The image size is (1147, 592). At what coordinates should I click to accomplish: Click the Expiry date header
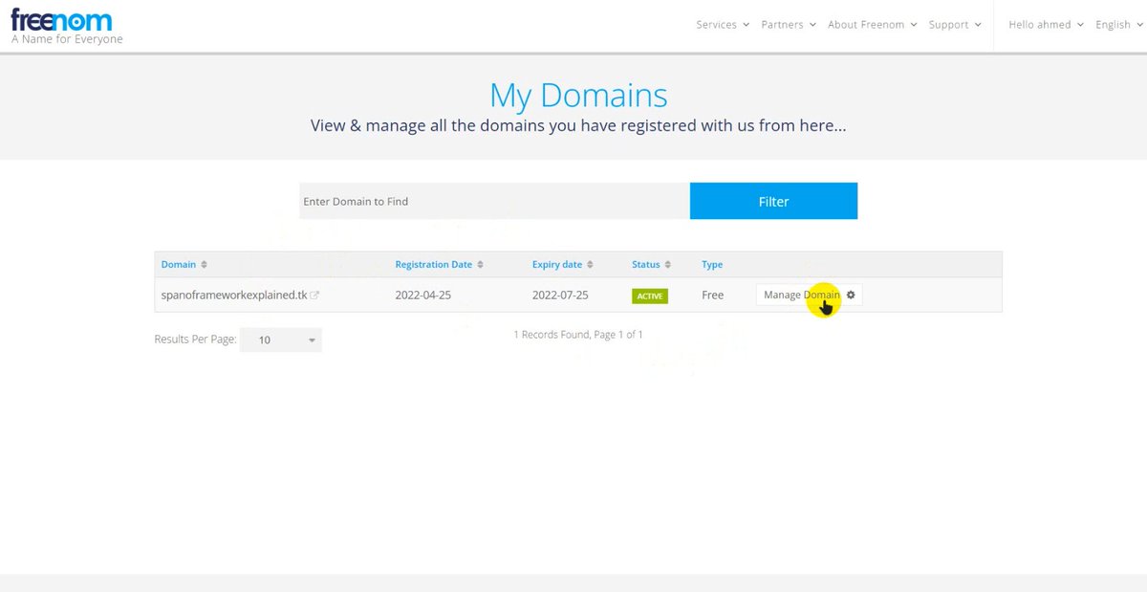pyautogui.click(x=557, y=265)
